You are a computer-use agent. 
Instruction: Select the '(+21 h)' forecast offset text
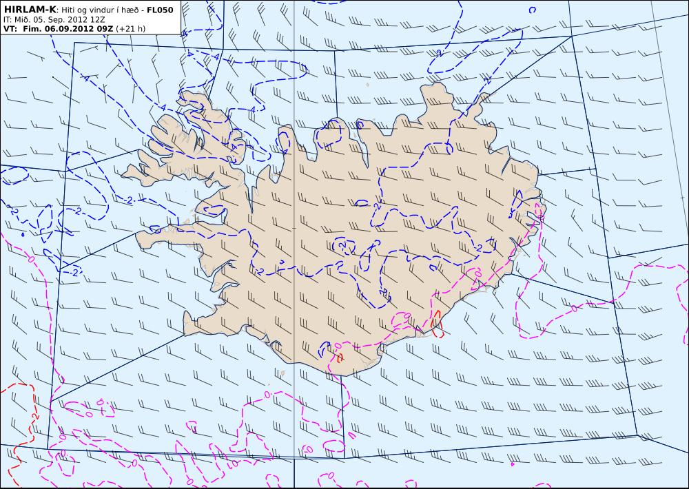130,29
